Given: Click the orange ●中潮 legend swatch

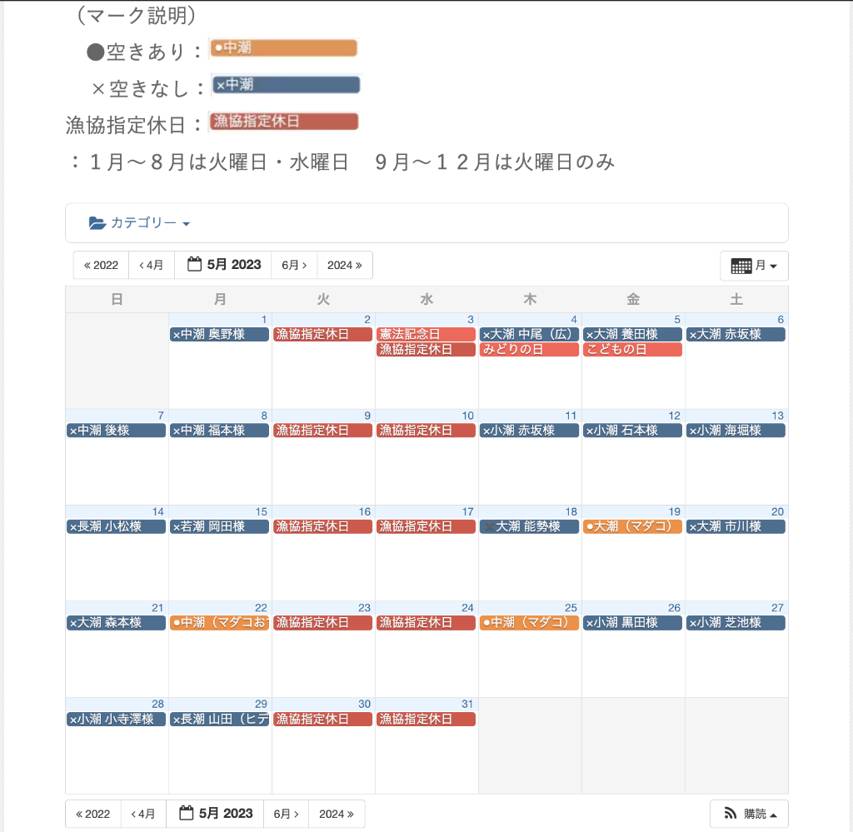Looking at the screenshot, I should pos(284,48).
